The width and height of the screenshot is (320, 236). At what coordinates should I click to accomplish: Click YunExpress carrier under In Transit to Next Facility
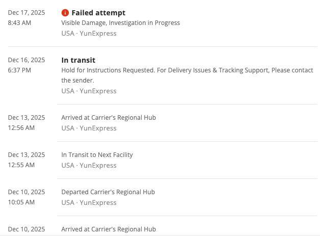pos(98,166)
